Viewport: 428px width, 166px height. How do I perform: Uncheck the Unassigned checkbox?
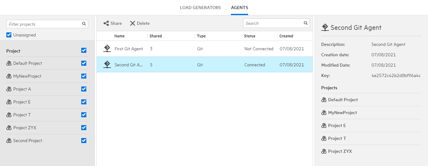(x=9, y=35)
